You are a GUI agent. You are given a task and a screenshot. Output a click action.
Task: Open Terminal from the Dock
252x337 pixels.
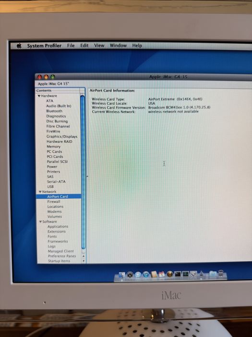coord(178,274)
